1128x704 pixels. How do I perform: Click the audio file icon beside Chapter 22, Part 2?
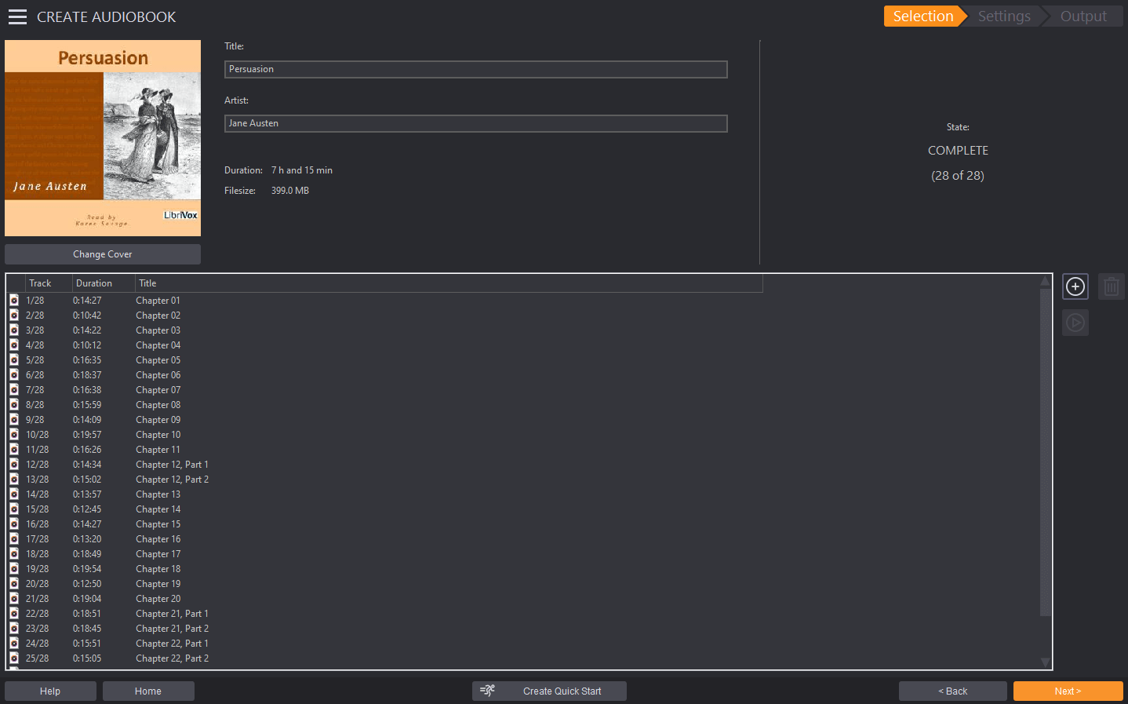pyautogui.click(x=13, y=658)
